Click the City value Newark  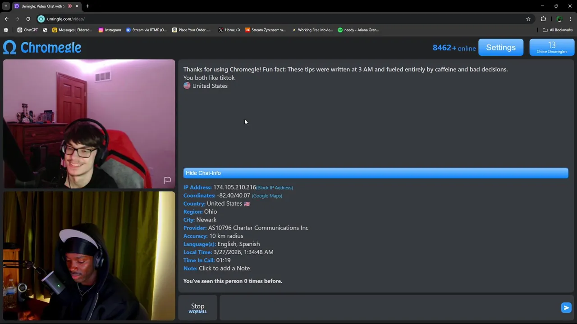point(206,220)
